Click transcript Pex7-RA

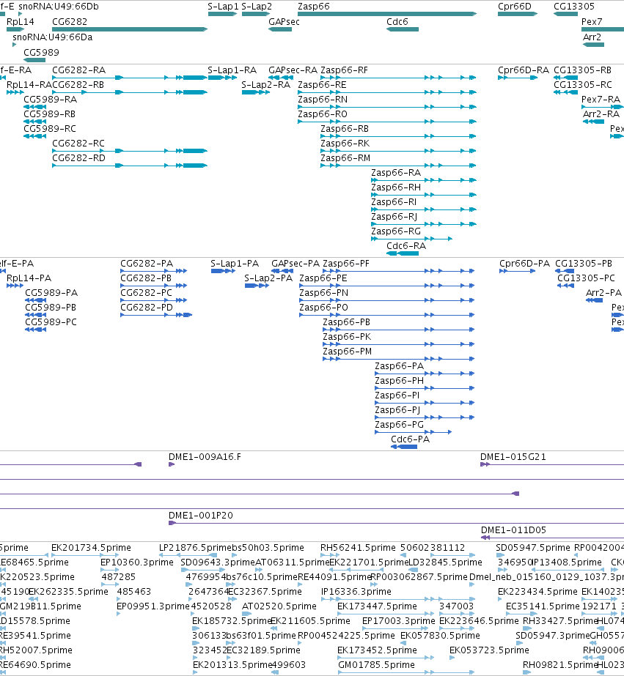[603, 107]
